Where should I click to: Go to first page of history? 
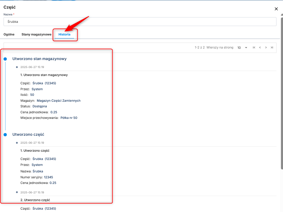[x=254, y=47]
